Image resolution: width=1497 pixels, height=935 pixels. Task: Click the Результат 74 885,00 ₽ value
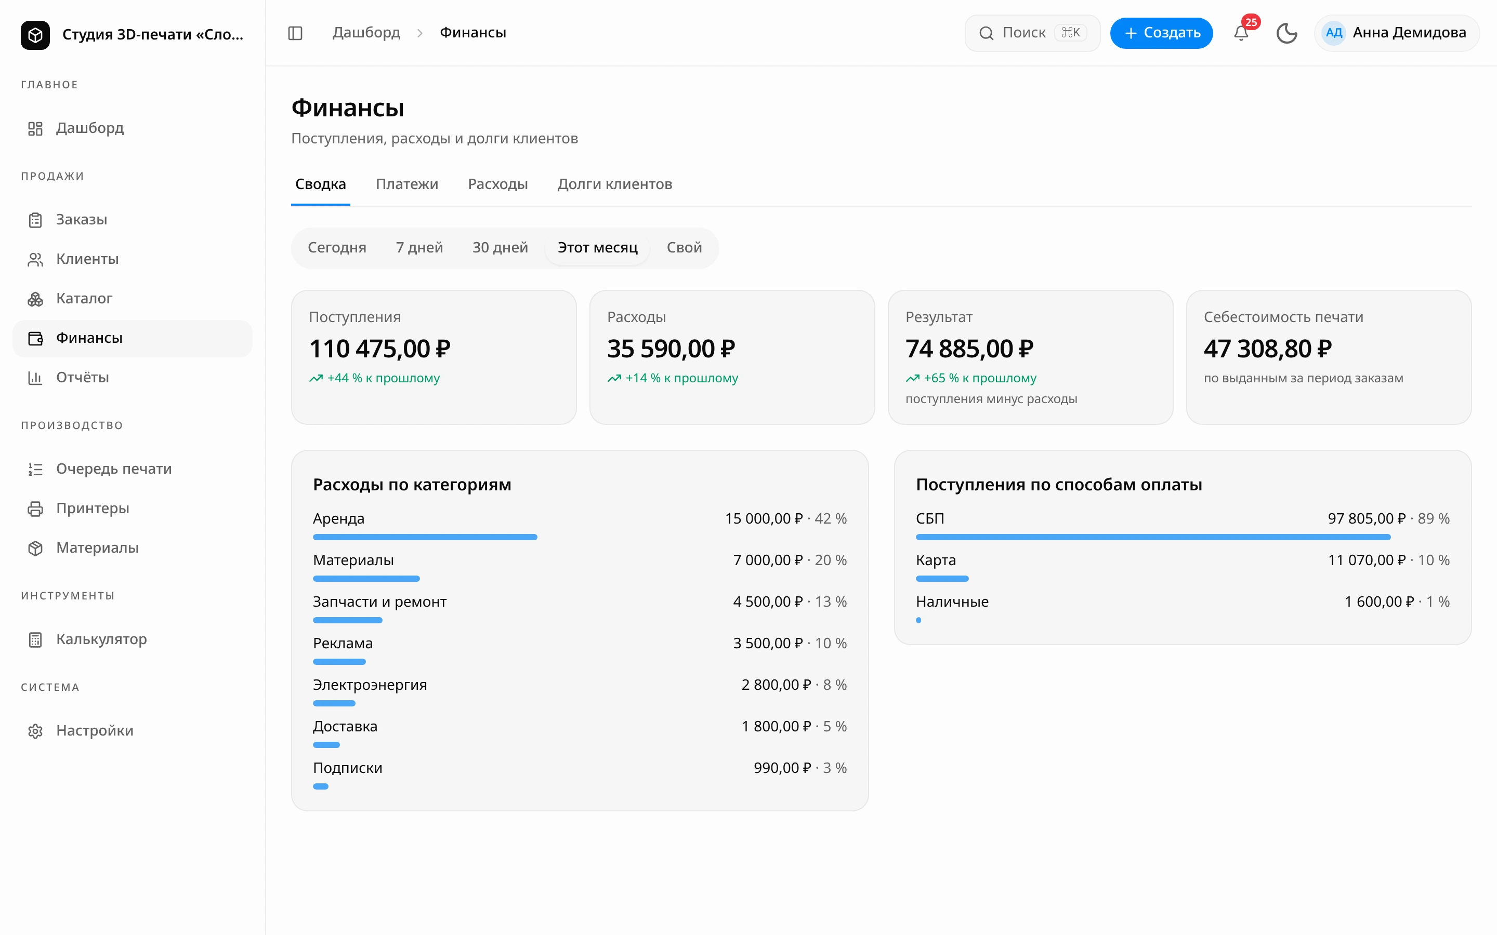click(x=969, y=349)
